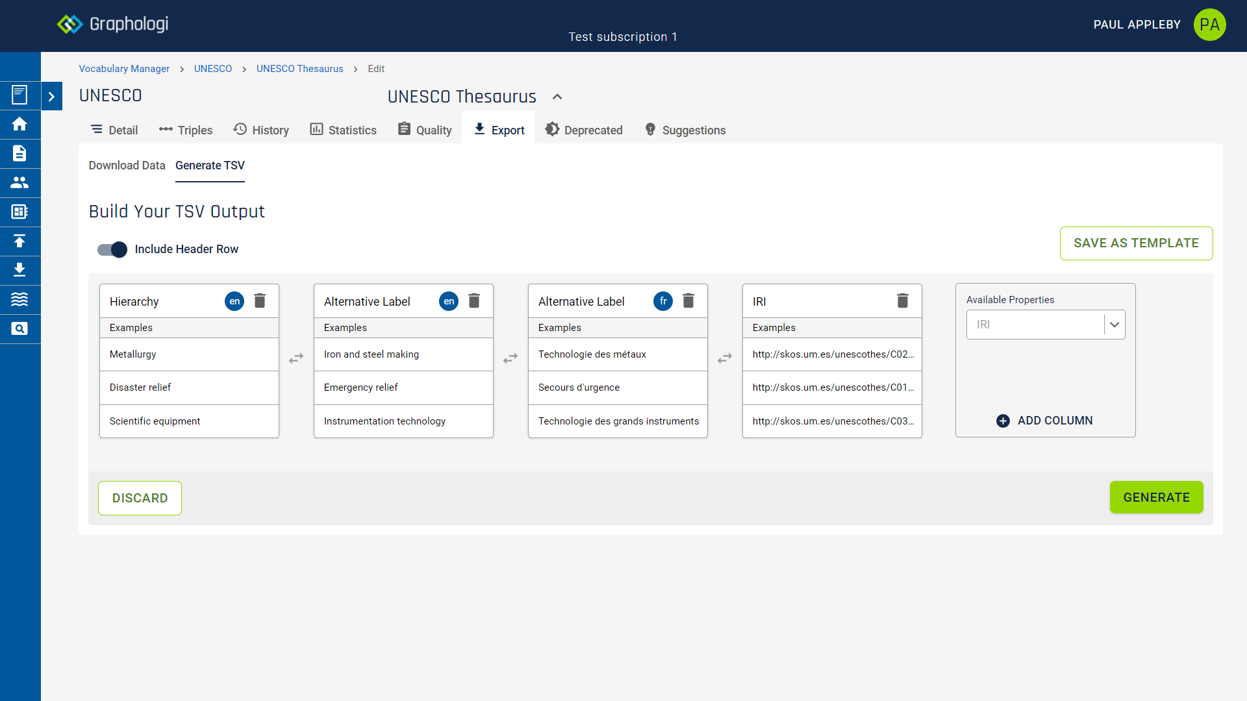Open the PA user avatar
This screenshot has height=701, width=1247.
click(x=1209, y=25)
